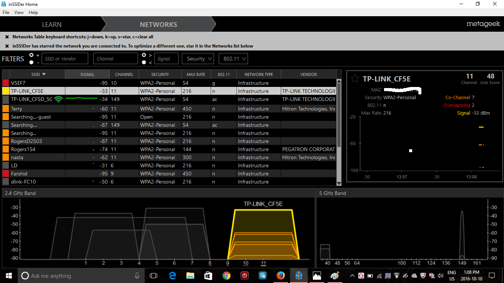
Task: Click the red color swatch beside V5EF7
Action: pos(6,83)
